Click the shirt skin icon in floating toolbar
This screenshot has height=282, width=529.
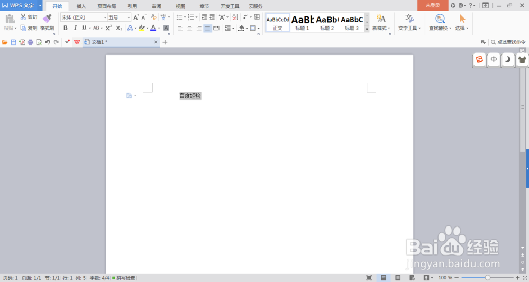(x=522, y=60)
